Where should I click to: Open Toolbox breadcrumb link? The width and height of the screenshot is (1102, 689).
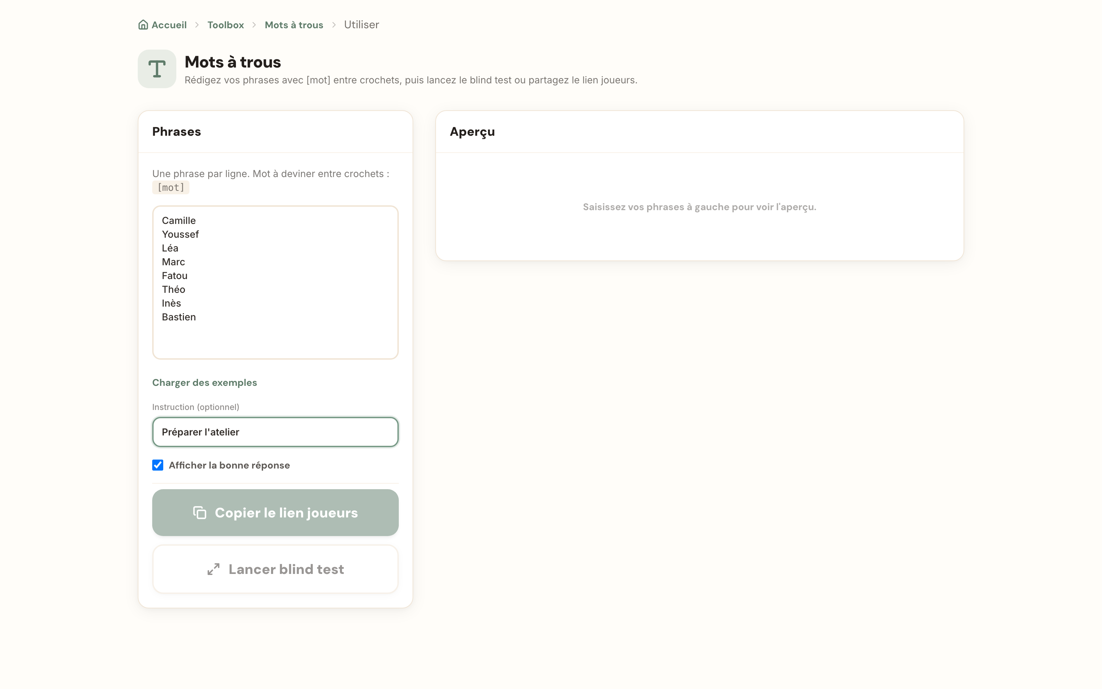(x=226, y=24)
